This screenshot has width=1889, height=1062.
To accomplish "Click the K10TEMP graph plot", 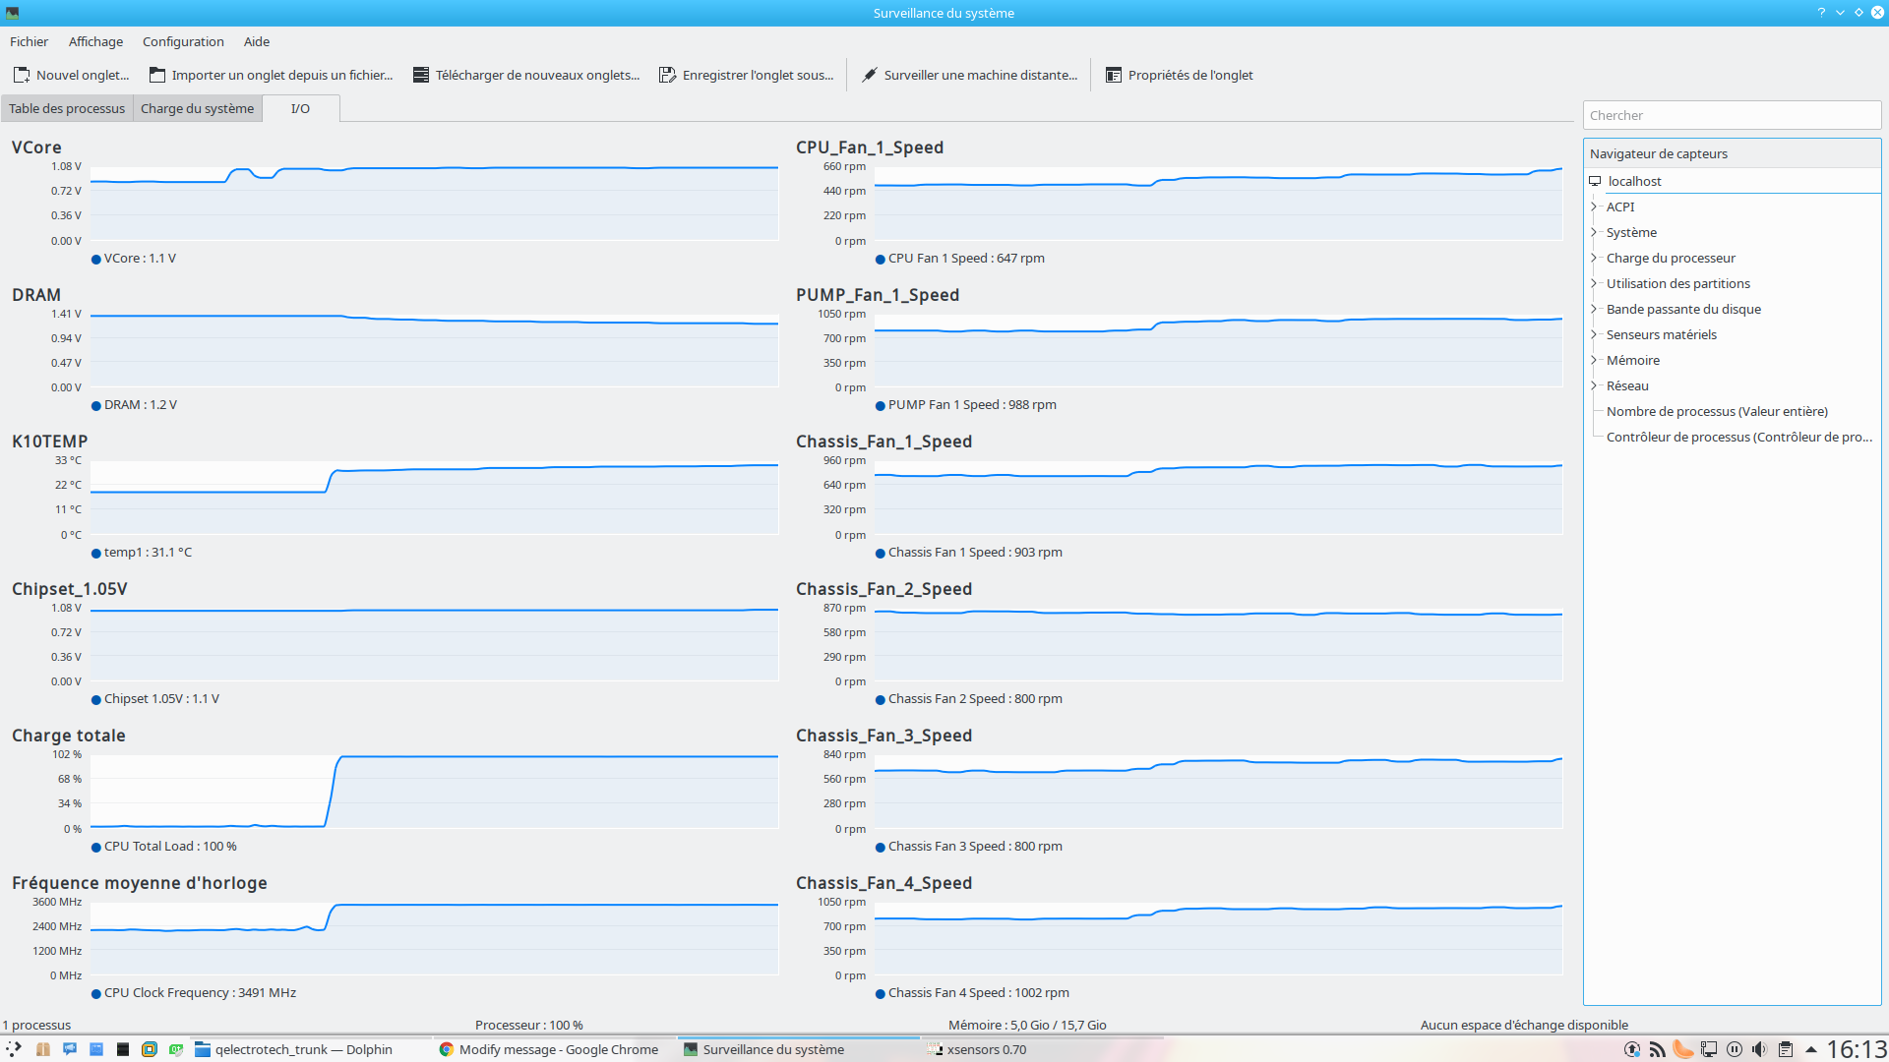I will 434,498.
